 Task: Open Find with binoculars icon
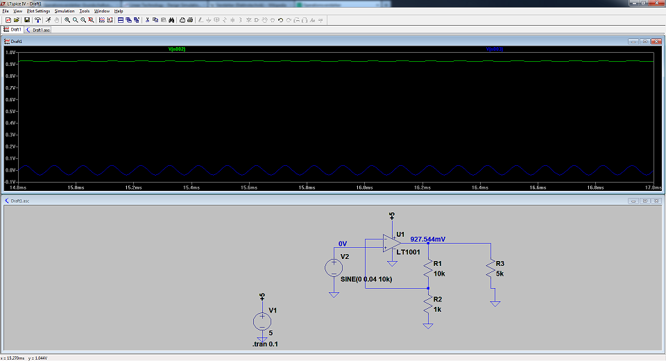171,20
